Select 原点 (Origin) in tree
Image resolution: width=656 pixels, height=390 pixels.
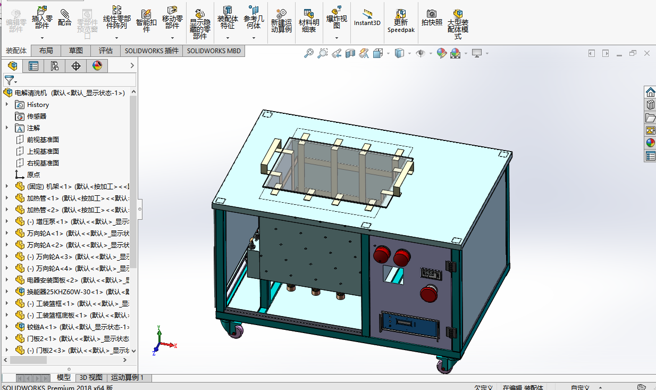click(x=33, y=175)
